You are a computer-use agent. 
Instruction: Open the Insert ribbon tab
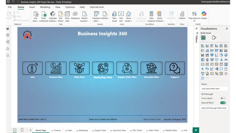[32, 7]
